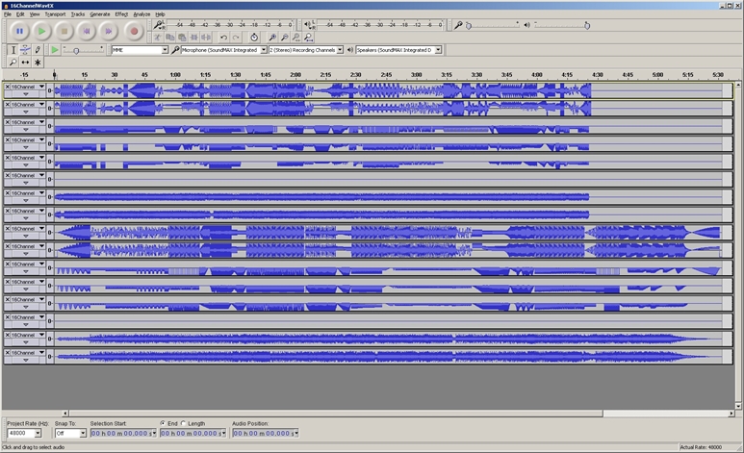Open the Effect menu

point(121,14)
